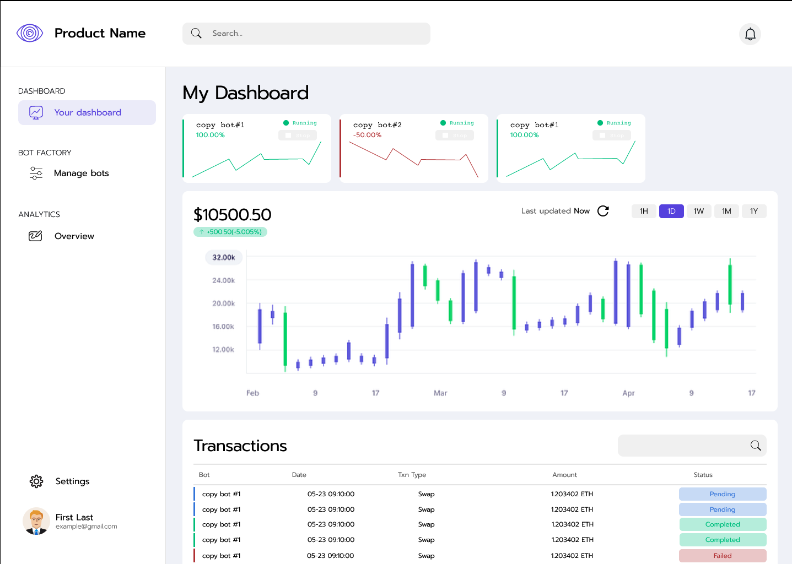Click the First Last profile name

click(74, 517)
